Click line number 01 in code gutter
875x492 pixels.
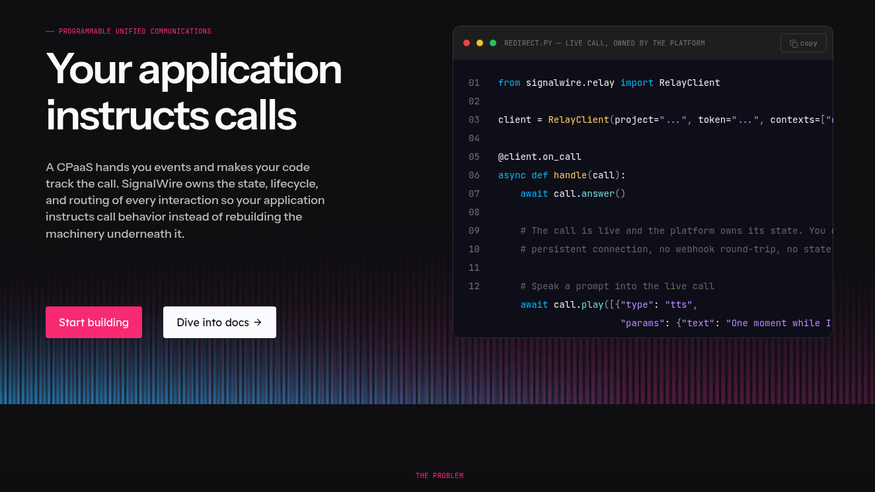coord(474,83)
